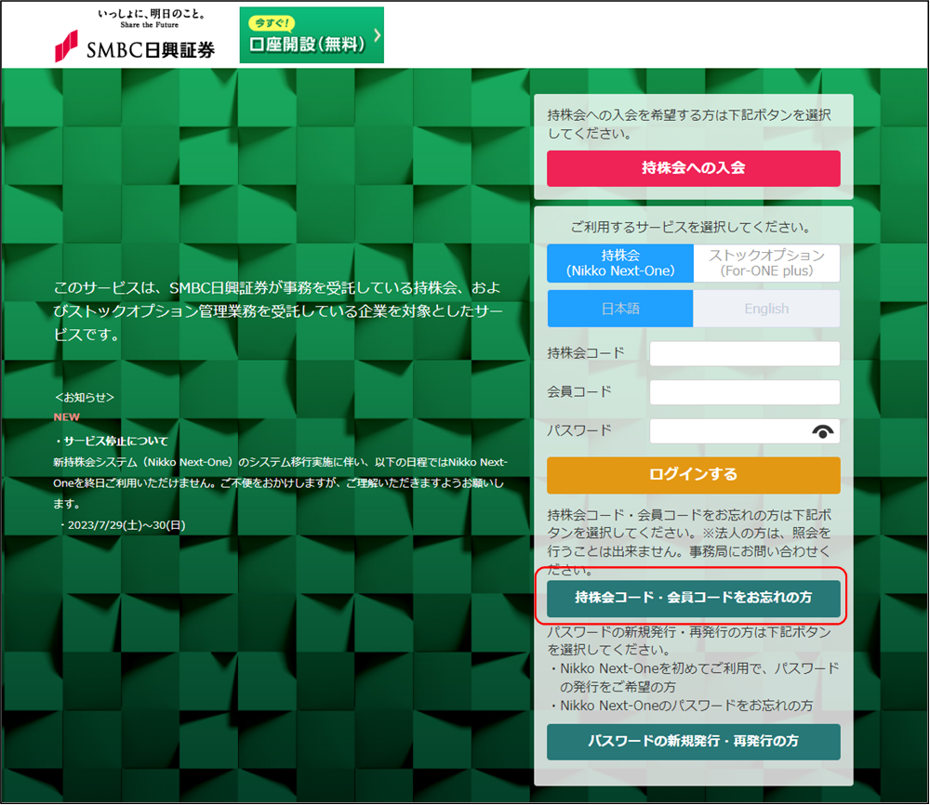Image resolution: width=930 pixels, height=805 pixels.
Task: Click パスワードの新規発行・再発行の方 button
Action: click(x=694, y=742)
